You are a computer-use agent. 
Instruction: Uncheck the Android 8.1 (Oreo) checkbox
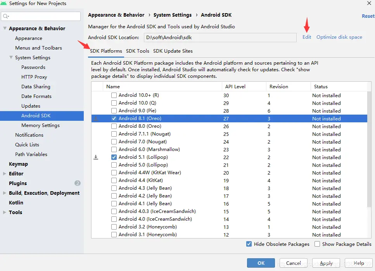pos(114,118)
